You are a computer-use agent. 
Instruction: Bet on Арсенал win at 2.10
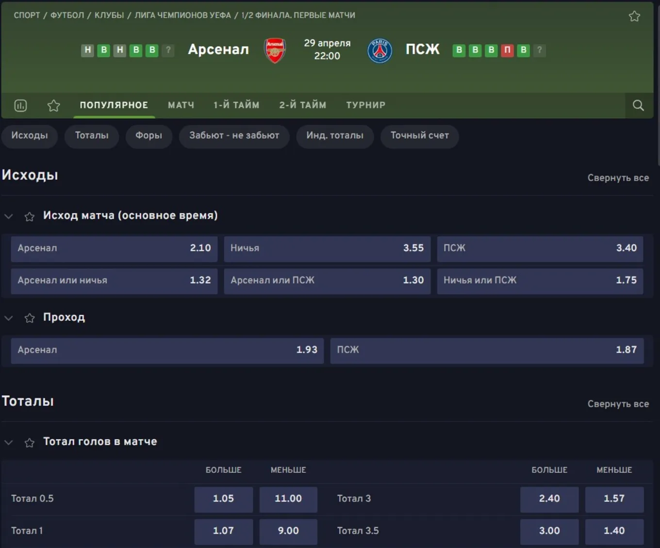click(114, 249)
